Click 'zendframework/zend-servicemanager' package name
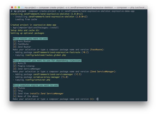Image resolution: width=157 pixels, height=115 pixels. 53,74
